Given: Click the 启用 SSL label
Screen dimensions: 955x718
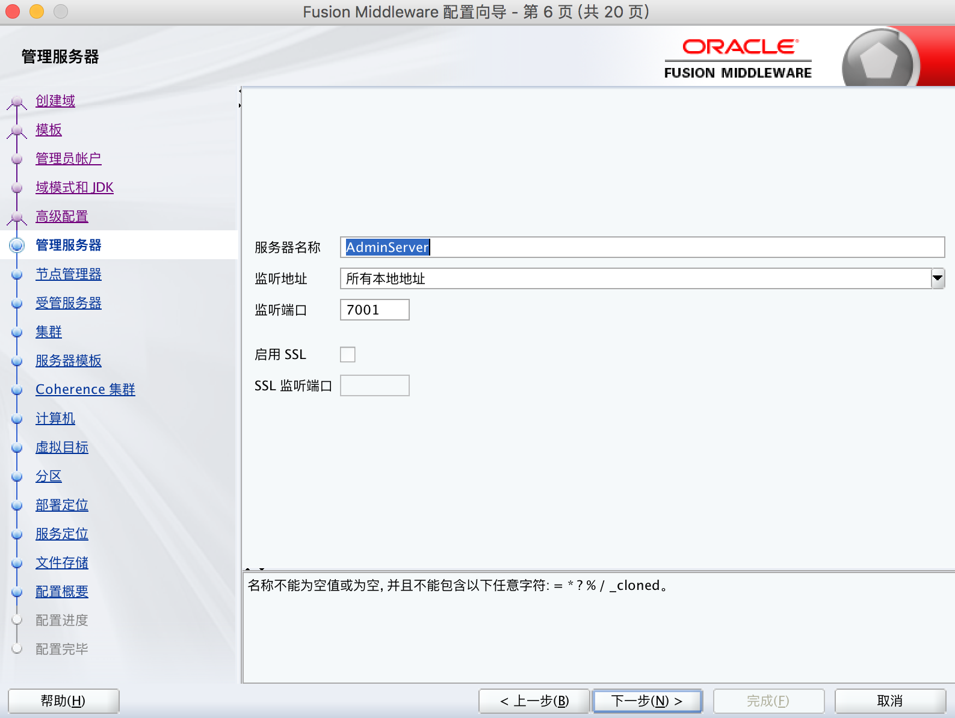Looking at the screenshot, I should click(280, 355).
